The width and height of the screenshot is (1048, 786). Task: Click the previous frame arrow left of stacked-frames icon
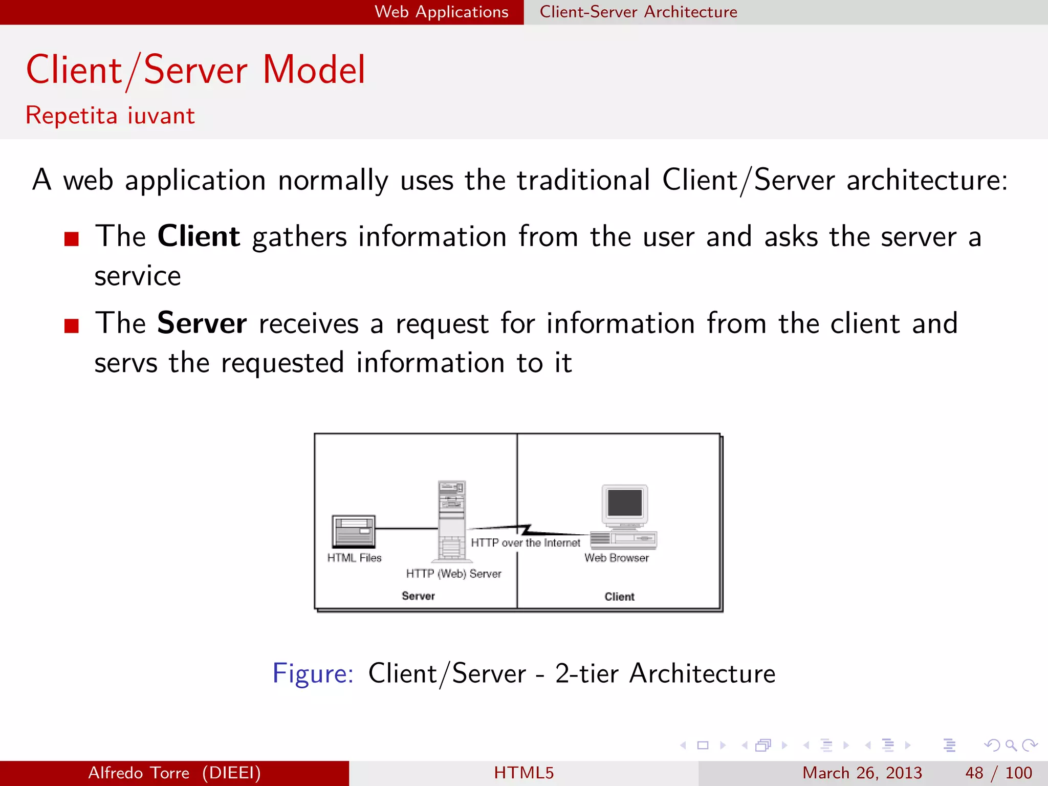(745, 746)
